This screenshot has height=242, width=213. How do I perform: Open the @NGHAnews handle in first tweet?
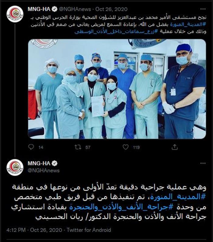75,9
